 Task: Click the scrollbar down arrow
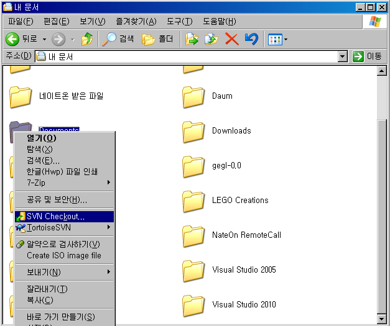click(x=381, y=319)
